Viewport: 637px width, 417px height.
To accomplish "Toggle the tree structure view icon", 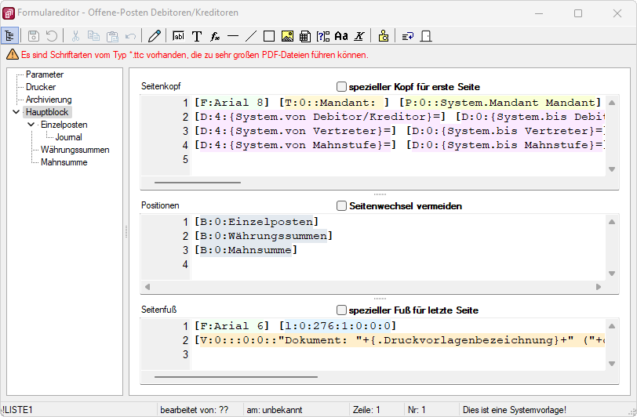I will pos(11,36).
